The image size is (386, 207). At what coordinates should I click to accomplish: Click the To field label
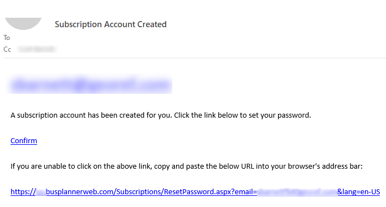click(x=7, y=38)
